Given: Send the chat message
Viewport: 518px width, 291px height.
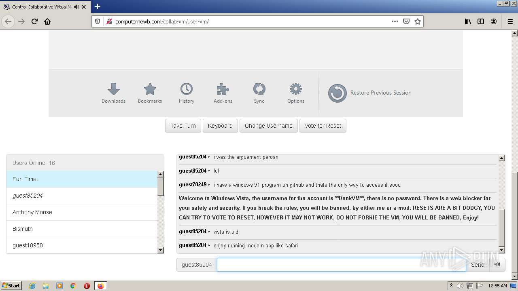Looking at the screenshot, I should [x=478, y=265].
